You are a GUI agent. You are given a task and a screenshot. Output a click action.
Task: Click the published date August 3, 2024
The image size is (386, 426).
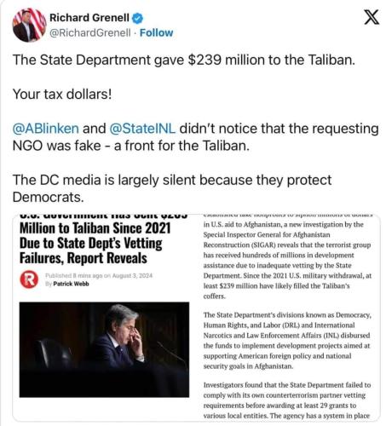(132, 275)
